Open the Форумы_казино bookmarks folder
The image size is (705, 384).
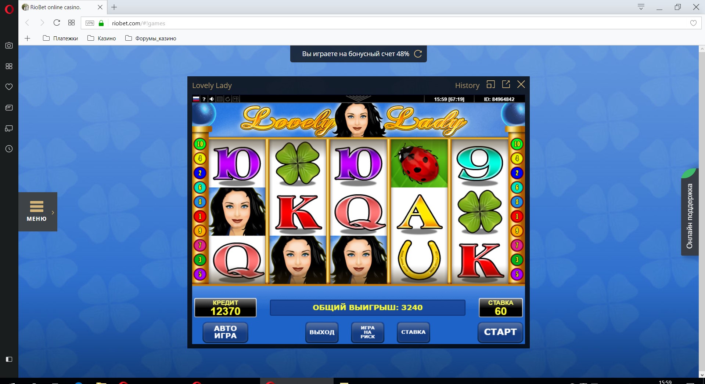click(x=151, y=38)
